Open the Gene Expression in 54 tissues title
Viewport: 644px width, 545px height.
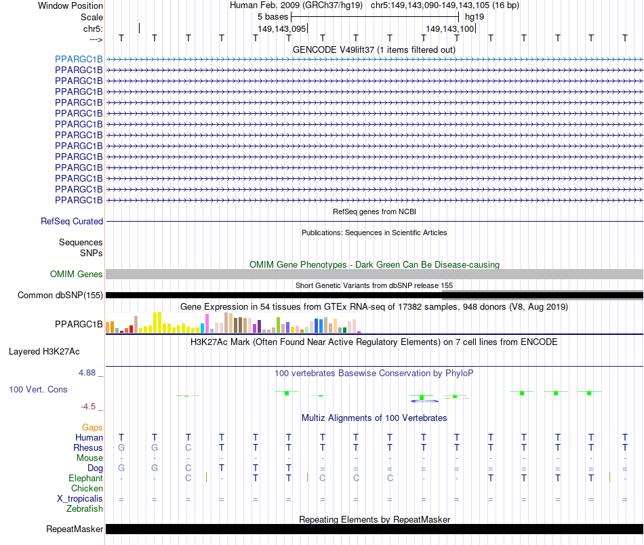click(374, 307)
